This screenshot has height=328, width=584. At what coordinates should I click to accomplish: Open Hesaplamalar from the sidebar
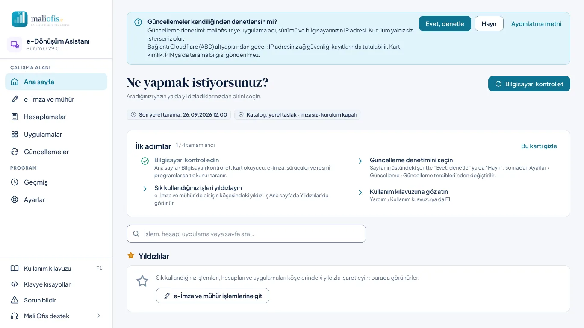tap(56, 117)
